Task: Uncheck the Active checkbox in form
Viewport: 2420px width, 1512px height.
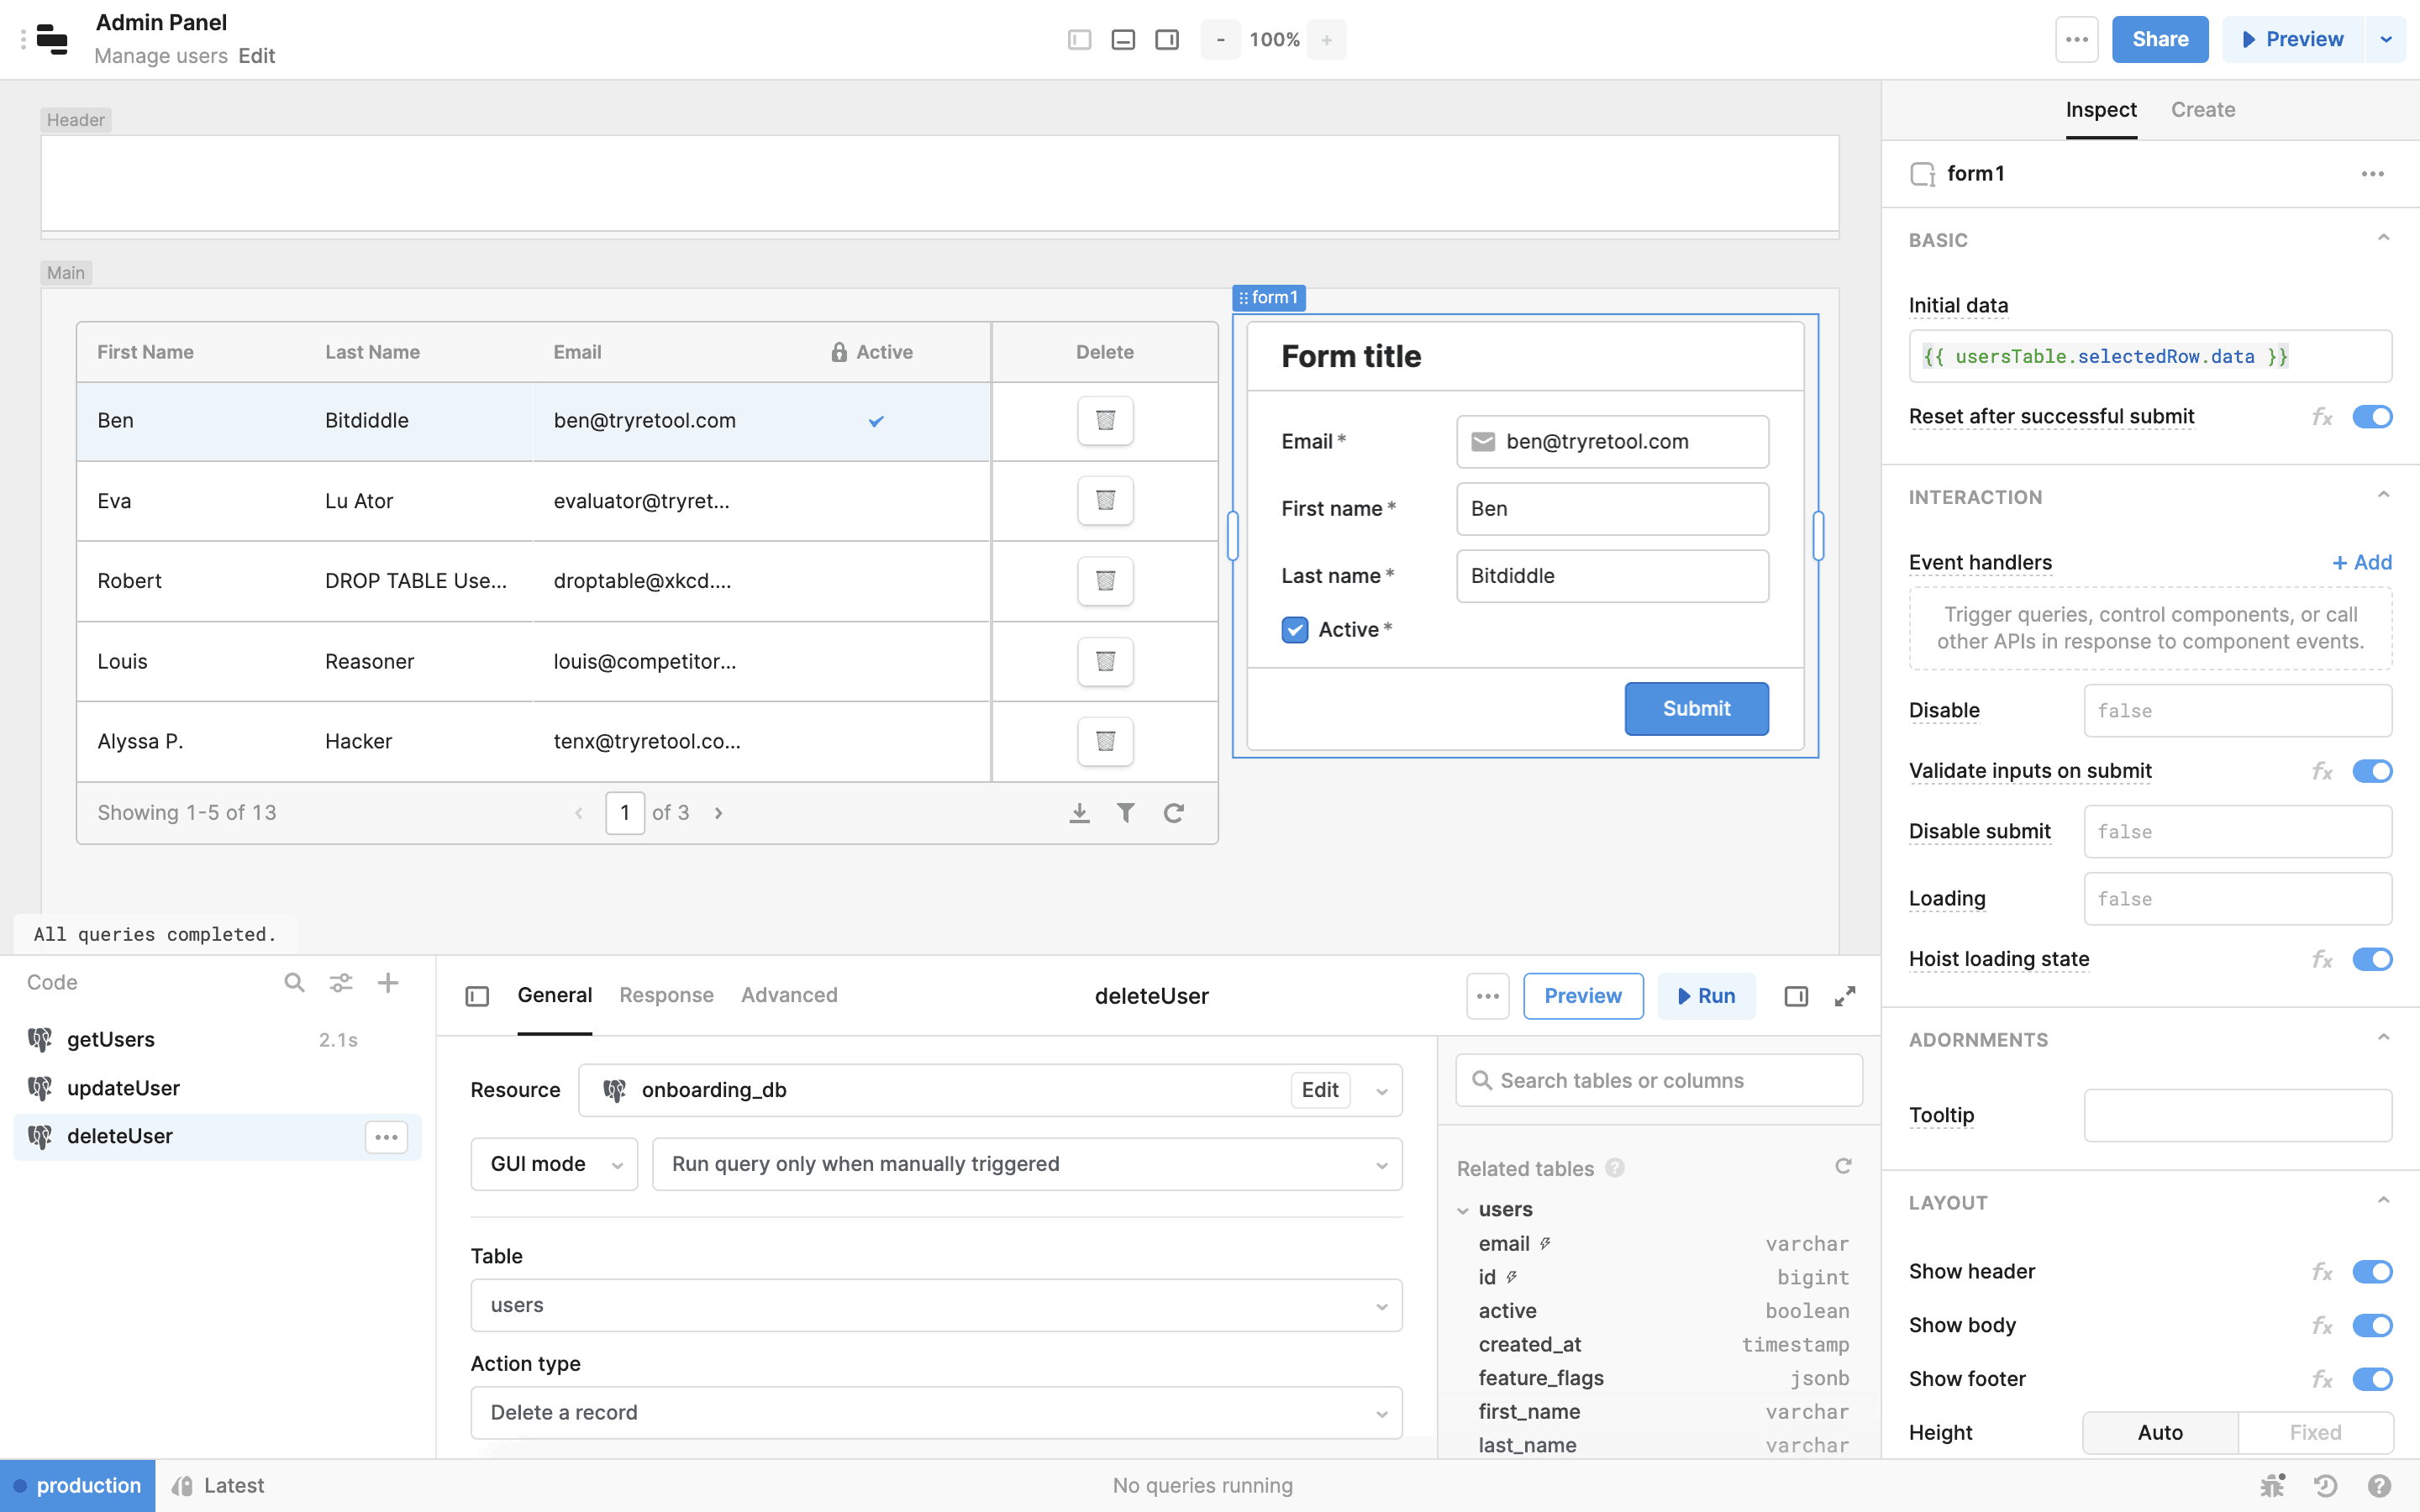Action: (1295, 629)
